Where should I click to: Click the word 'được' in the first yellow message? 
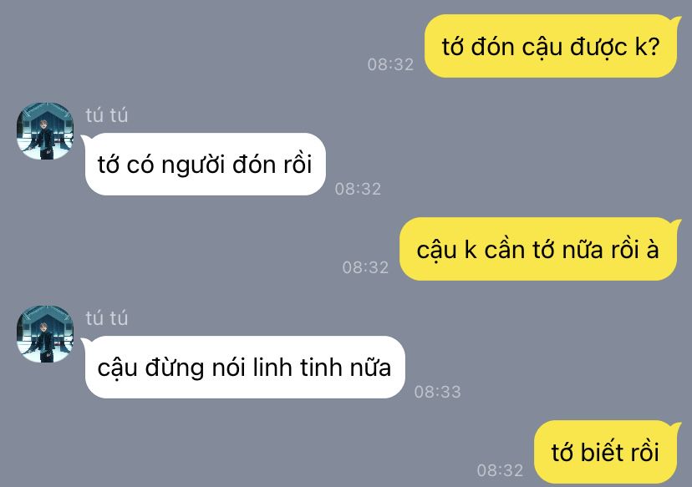(x=598, y=48)
